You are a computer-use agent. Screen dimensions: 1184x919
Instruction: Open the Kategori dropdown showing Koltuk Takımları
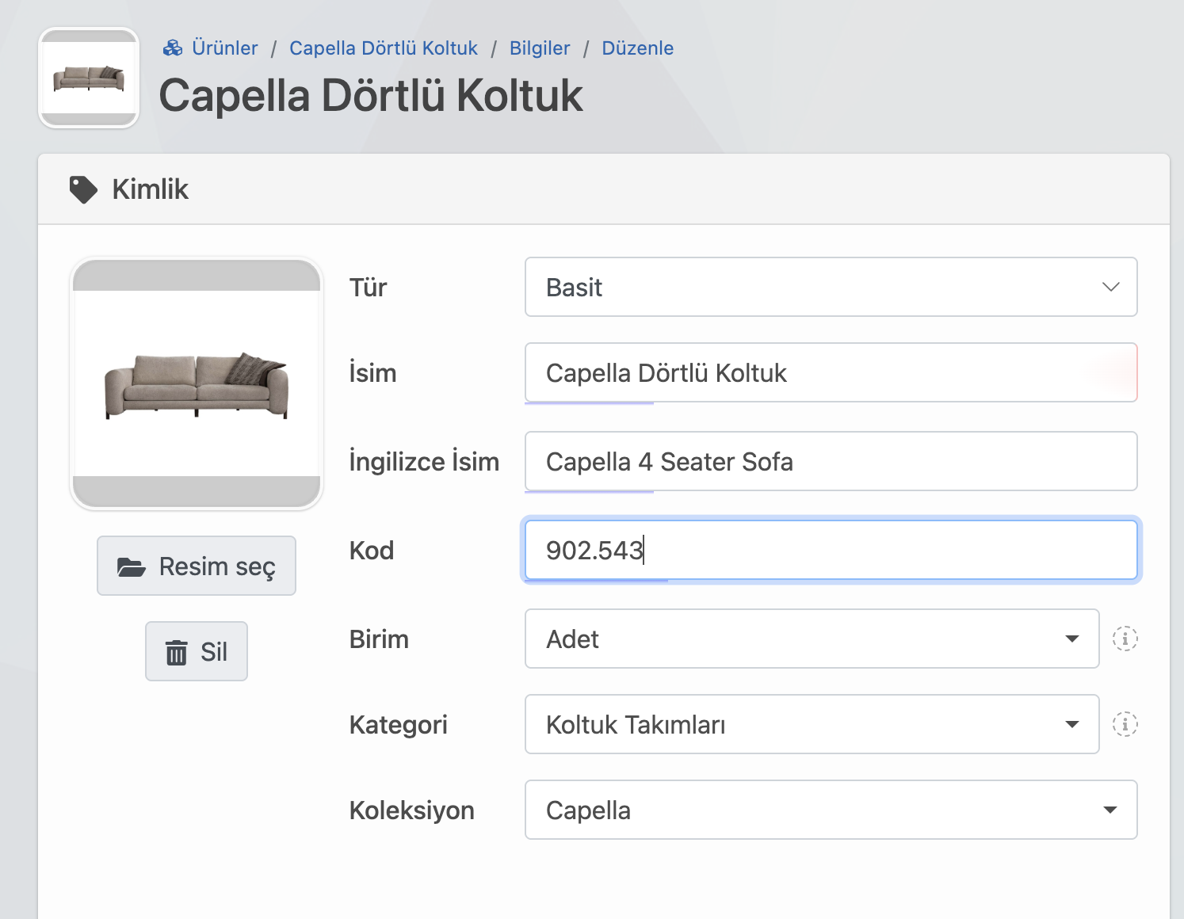click(812, 724)
